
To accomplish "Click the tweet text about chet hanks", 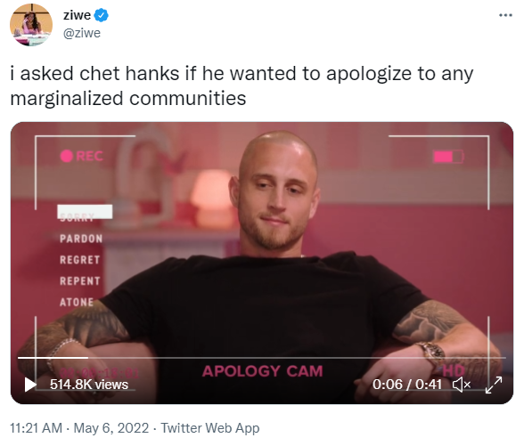I will click(242, 85).
